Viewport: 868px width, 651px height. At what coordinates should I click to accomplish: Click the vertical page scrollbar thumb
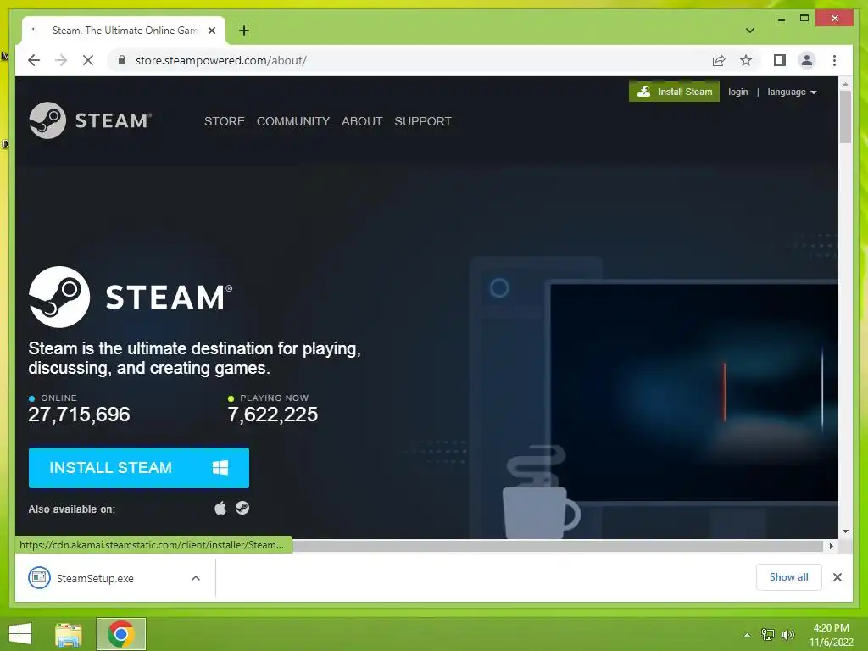[x=845, y=116]
